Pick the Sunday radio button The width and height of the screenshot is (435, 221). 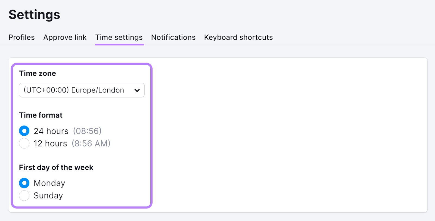(24, 195)
